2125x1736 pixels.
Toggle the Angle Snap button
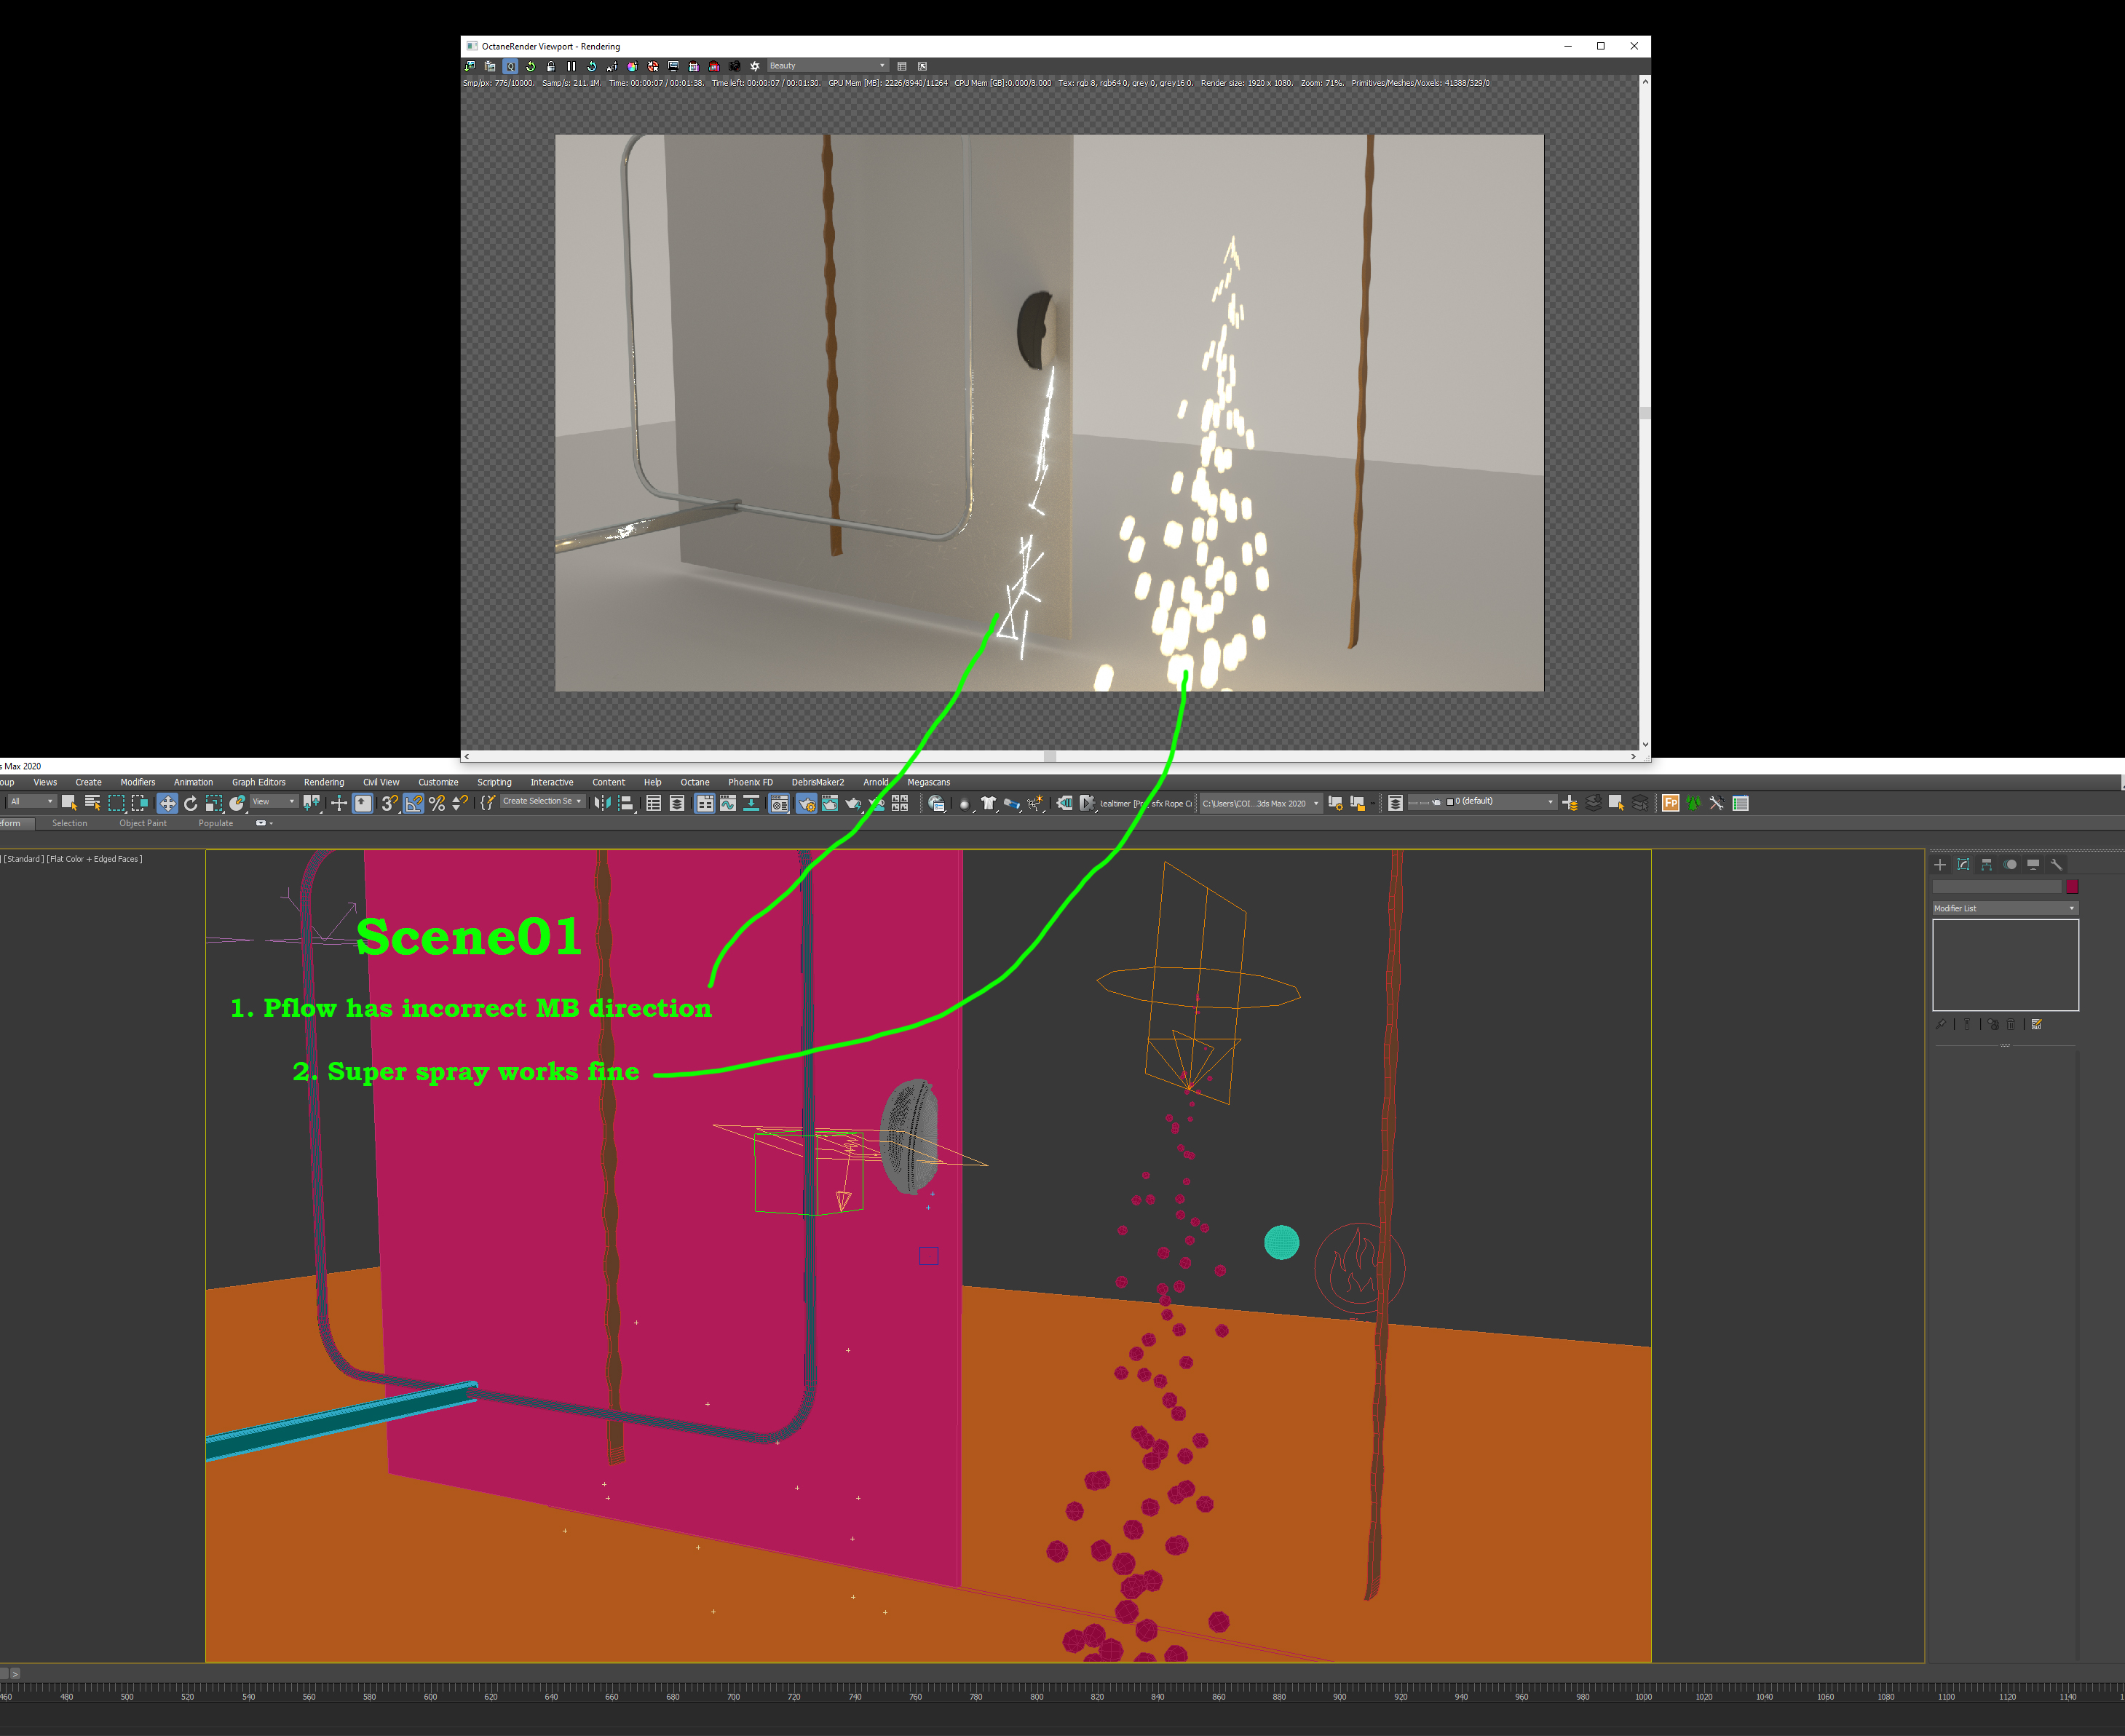pyautogui.click(x=413, y=803)
